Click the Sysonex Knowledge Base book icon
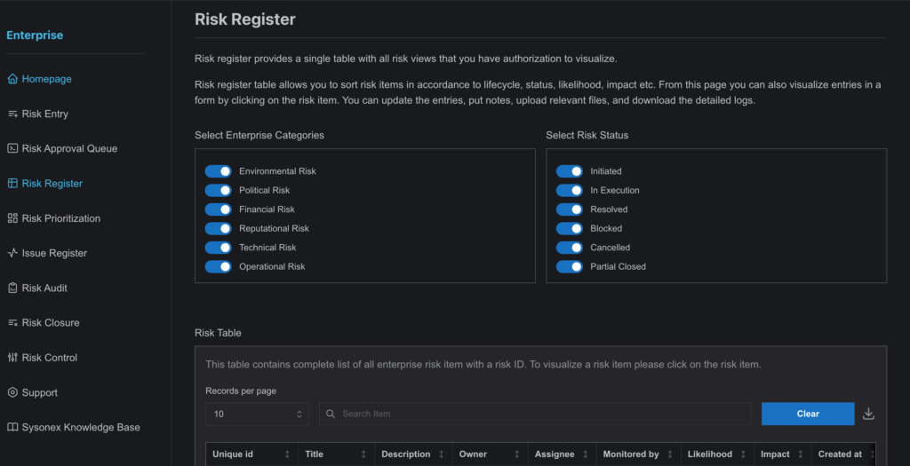The image size is (910, 466). point(12,427)
